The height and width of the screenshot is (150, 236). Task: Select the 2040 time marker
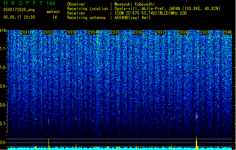point(227,33)
